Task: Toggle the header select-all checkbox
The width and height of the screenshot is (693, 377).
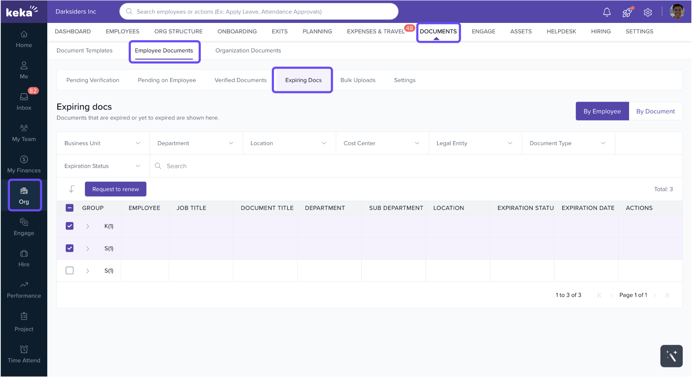Action: coord(70,208)
